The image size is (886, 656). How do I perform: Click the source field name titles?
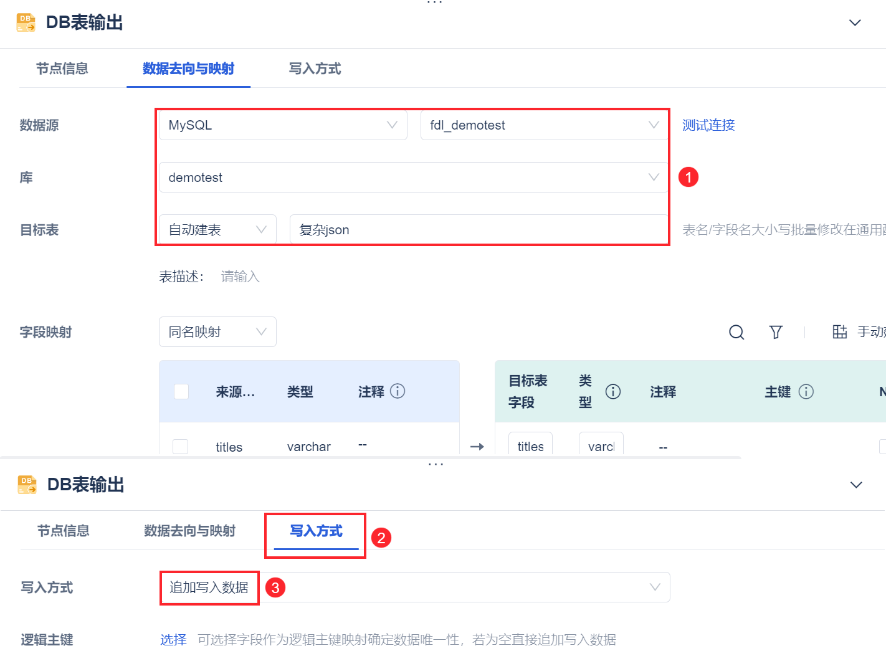[229, 447]
